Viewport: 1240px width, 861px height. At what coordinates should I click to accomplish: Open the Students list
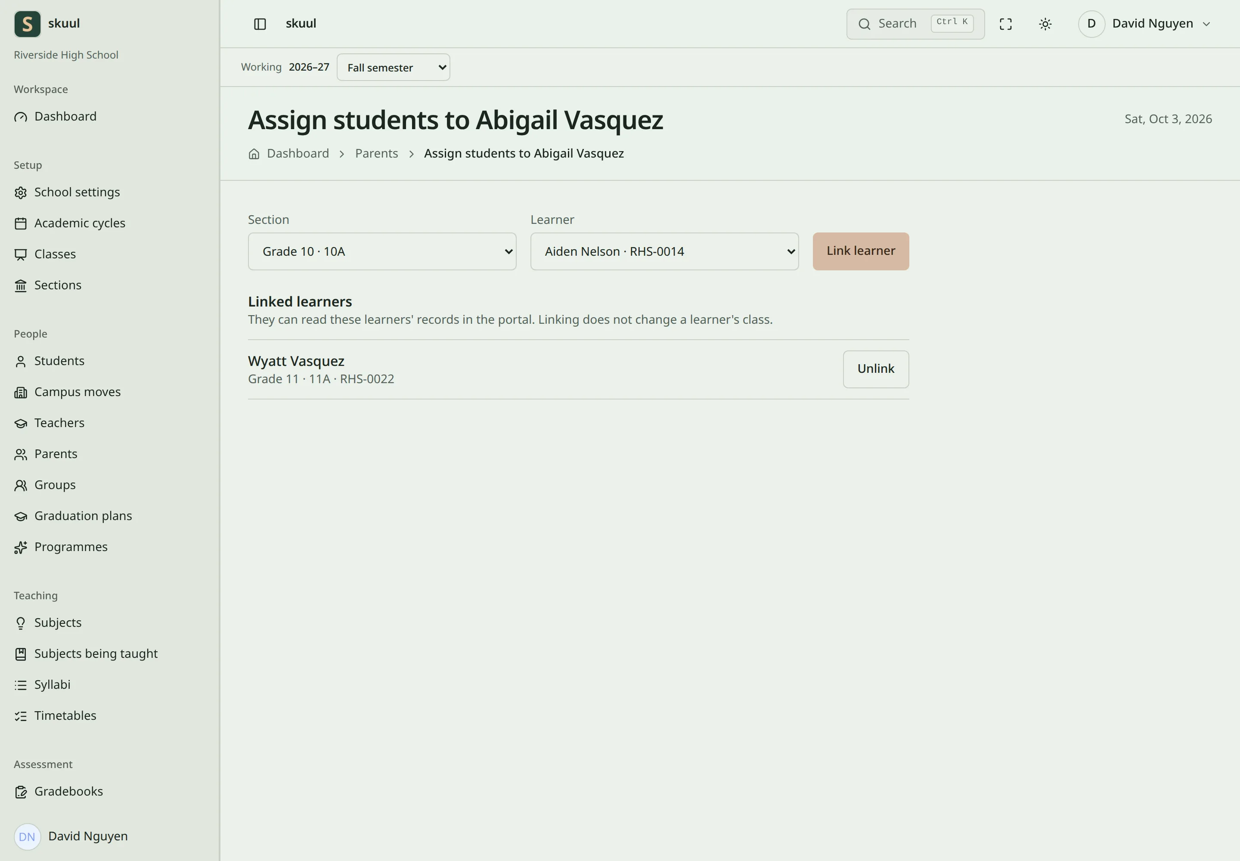(x=109, y=361)
